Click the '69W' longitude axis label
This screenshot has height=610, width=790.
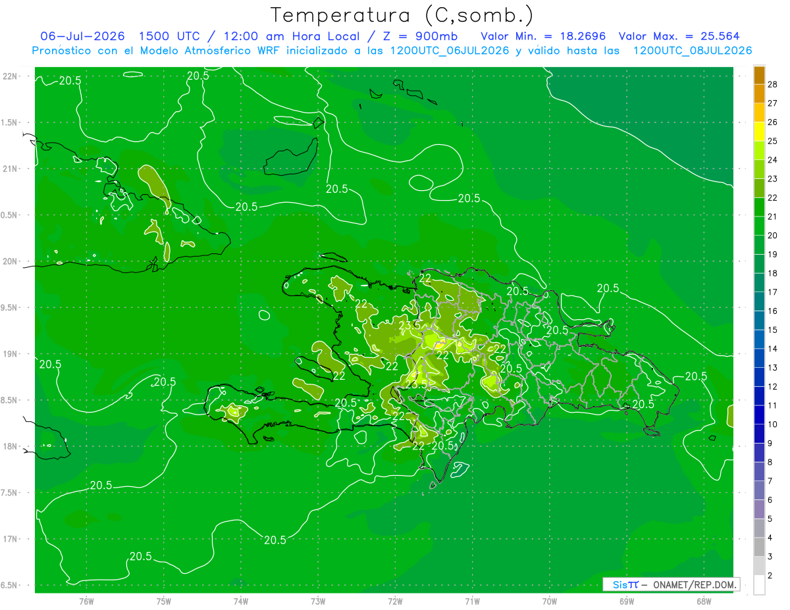click(627, 601)
